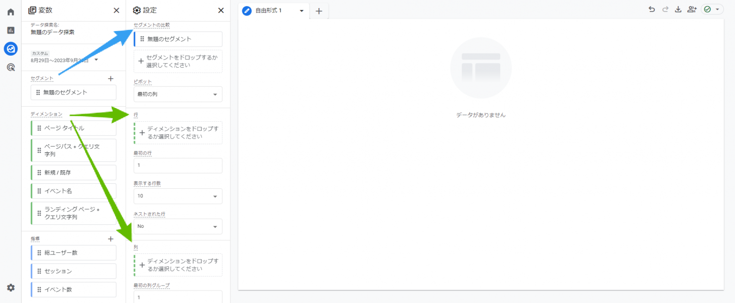Select the ページ タイトル dimension
The image size is (735, 303).
pos(73,128)
